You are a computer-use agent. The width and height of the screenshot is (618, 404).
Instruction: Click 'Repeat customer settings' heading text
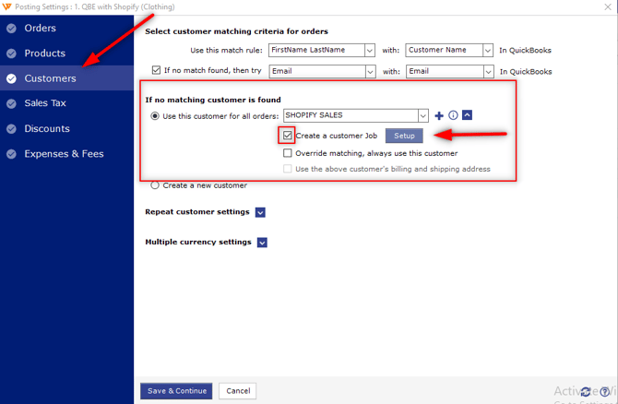point(197,212)
